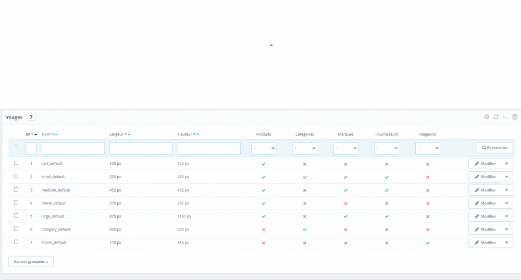The width and height of the screenshot is (521, 280).
Task: Open the Magasins filter dropdown
Action: coord(428,148)
